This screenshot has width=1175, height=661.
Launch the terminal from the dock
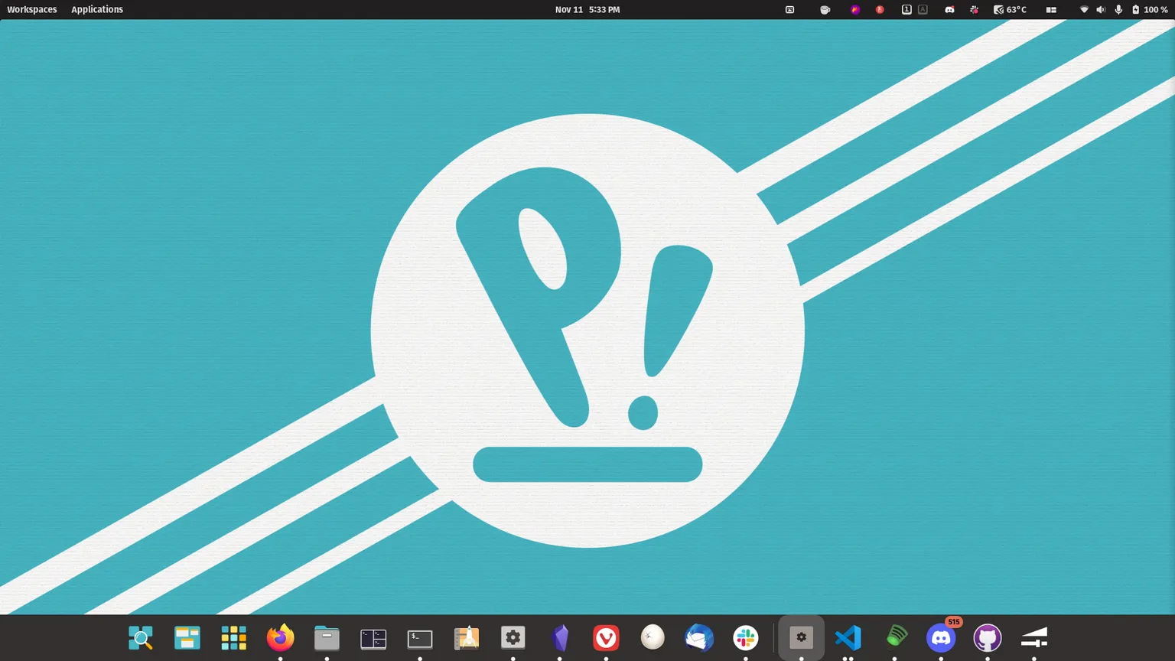pyautogui.click(x=419, y=637)
